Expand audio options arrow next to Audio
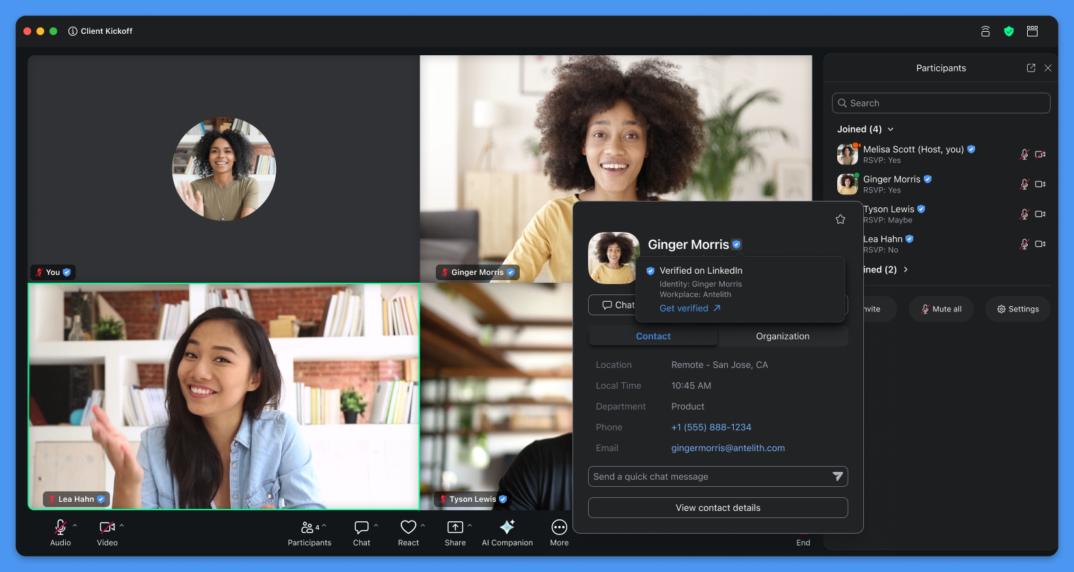 (75, 525)
